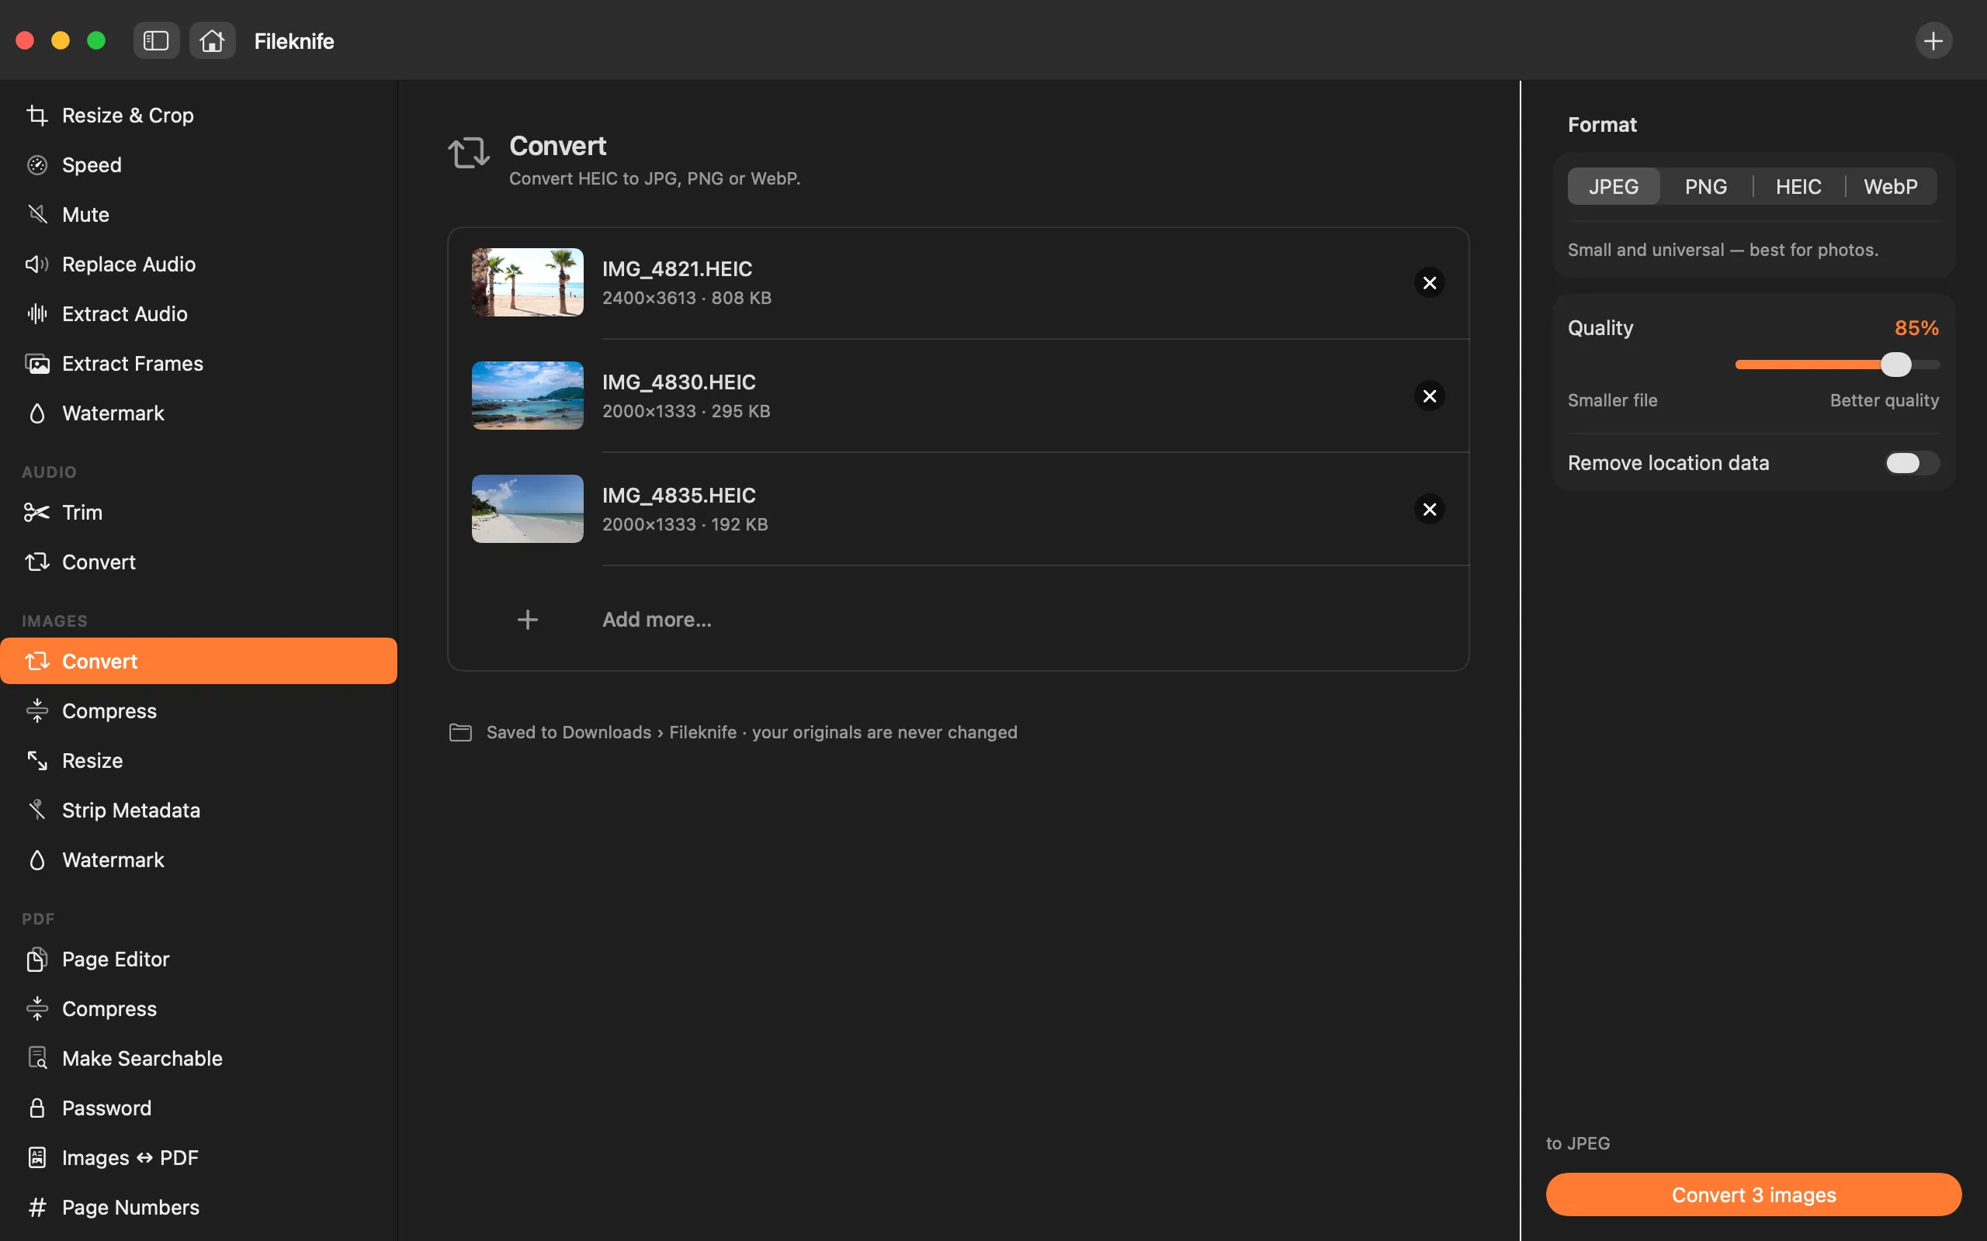The width and height of the screenshot is (1987, 1241).
Task: Click the plus button in title bar
Action: click(1933, 40)
